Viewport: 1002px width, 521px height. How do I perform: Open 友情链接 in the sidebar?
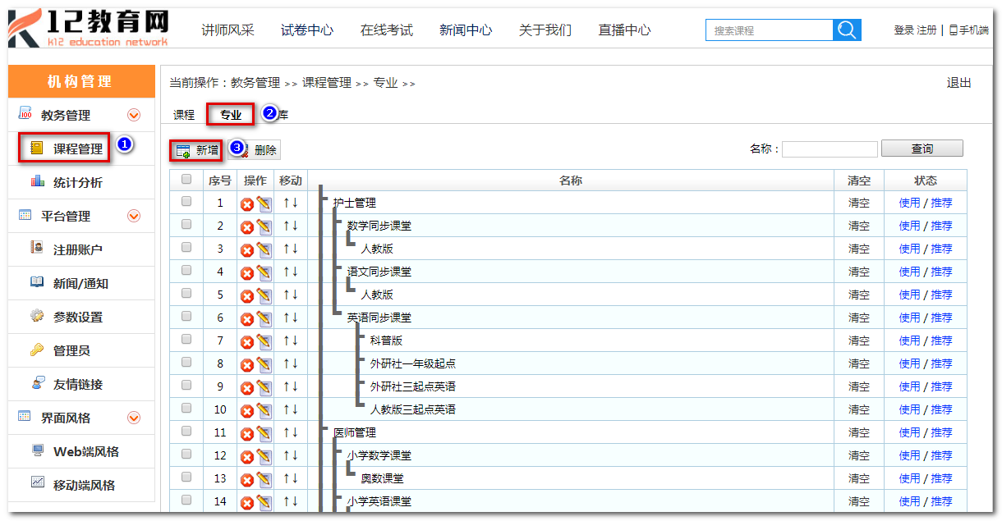(x=77, y=385)
